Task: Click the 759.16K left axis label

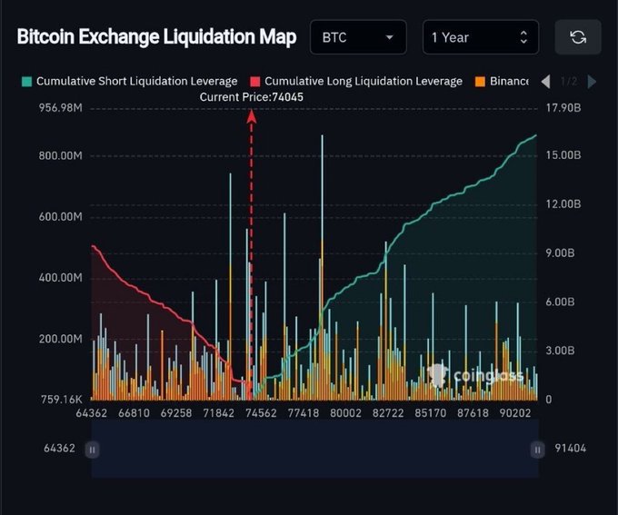Action: [x=62, y=400]
